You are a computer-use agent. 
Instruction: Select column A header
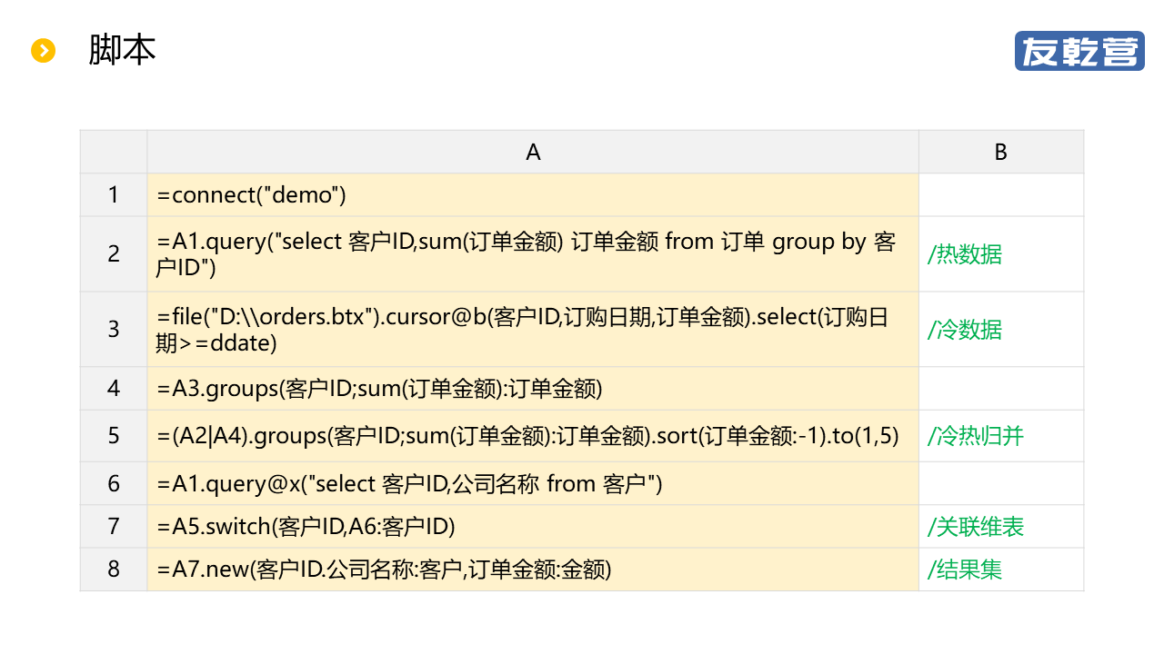(x=533, y=152)
